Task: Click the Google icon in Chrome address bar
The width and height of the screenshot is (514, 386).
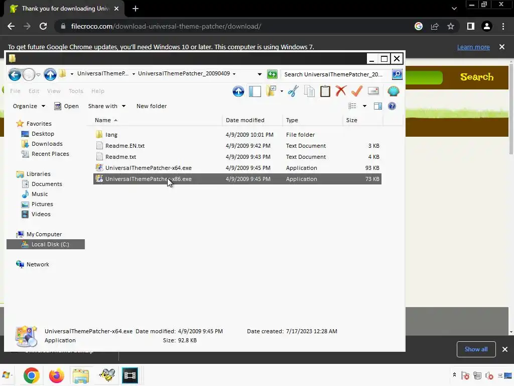Action: [x=418, y=26]
